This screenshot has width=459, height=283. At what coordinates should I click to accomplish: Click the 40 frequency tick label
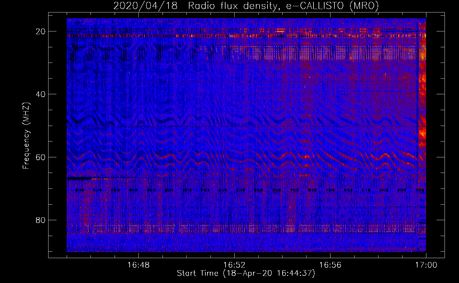(x=41, y=94)
